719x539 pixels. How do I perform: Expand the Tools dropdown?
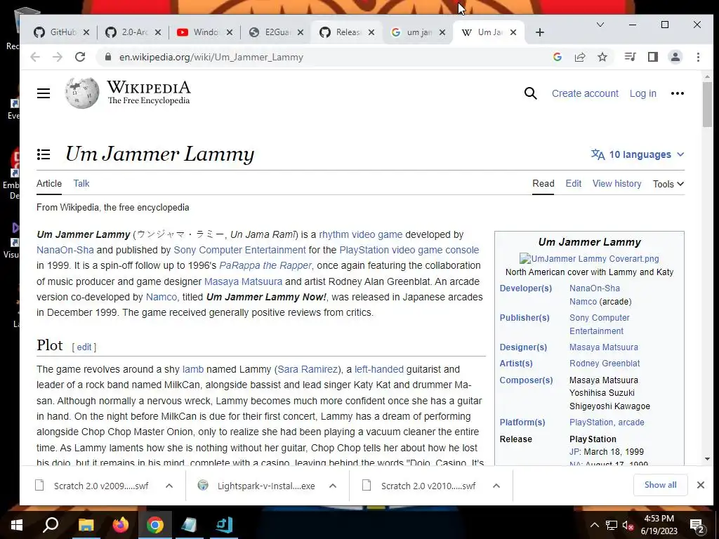[x=668, y=184]
